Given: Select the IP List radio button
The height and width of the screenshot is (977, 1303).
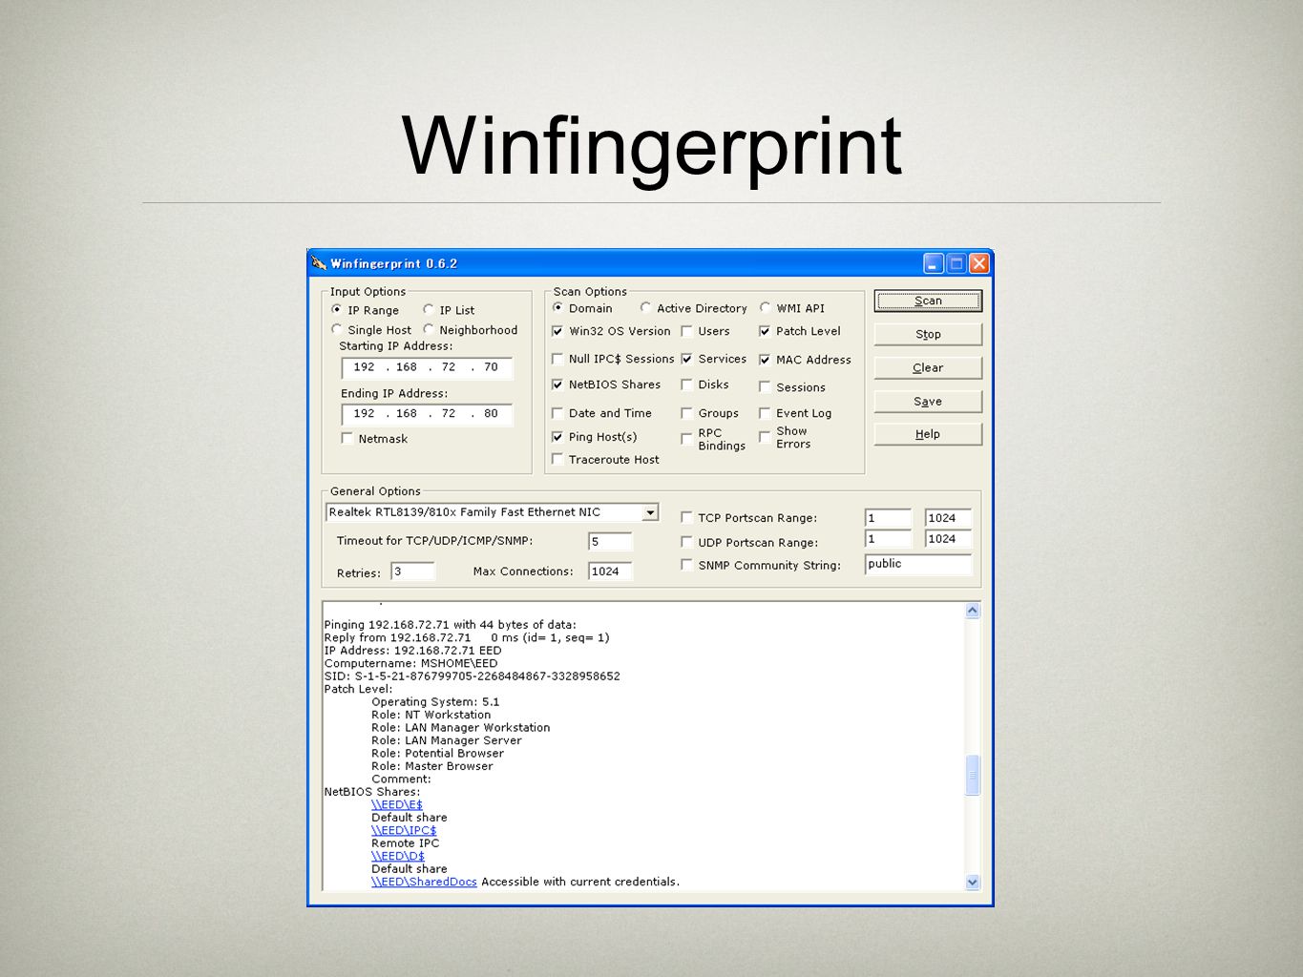Looking at the screenshot, I should pos(429,310).
